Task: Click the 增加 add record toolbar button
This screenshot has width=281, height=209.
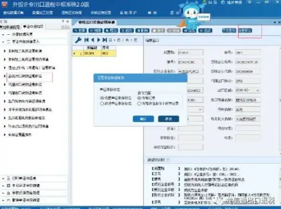Action: [x=111, y=31]
